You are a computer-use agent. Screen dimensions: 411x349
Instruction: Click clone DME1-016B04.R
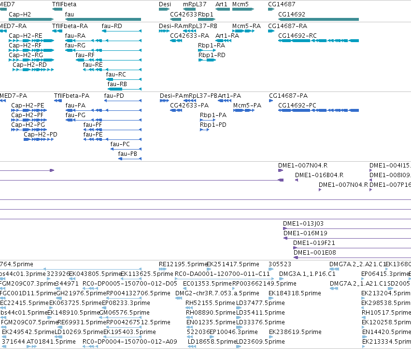coord(297,180)
